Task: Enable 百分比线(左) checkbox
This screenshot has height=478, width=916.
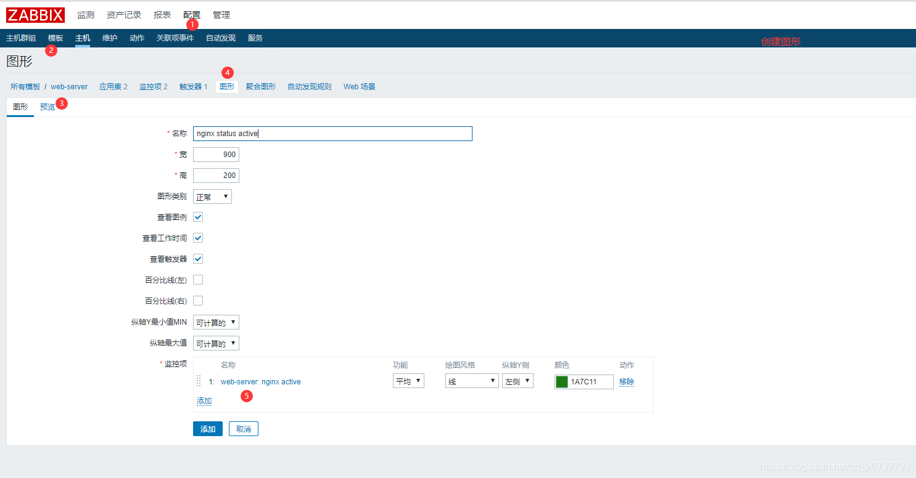Action: (198, 280)
